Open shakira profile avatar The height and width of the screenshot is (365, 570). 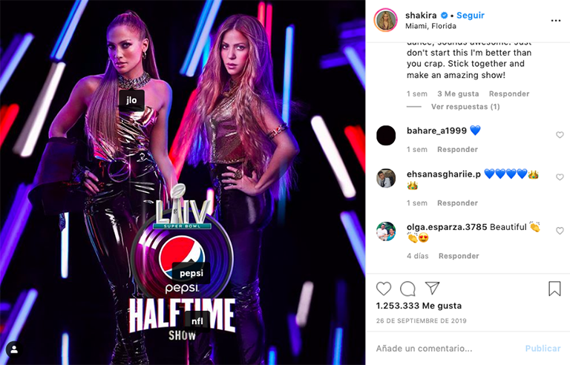tap(386, 20)
